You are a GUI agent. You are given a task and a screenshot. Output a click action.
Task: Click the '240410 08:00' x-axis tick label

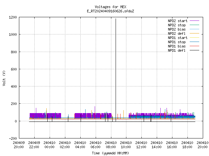[x=111, y=145]
